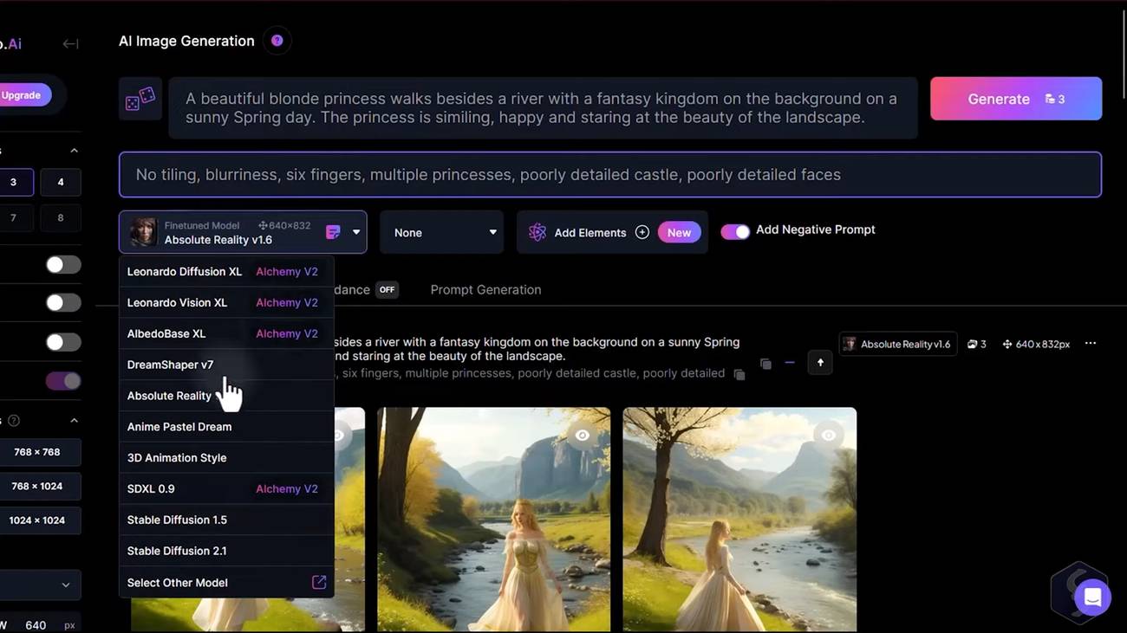Choose 3 as number of images
1127x633 pixels.
[13, 182]
